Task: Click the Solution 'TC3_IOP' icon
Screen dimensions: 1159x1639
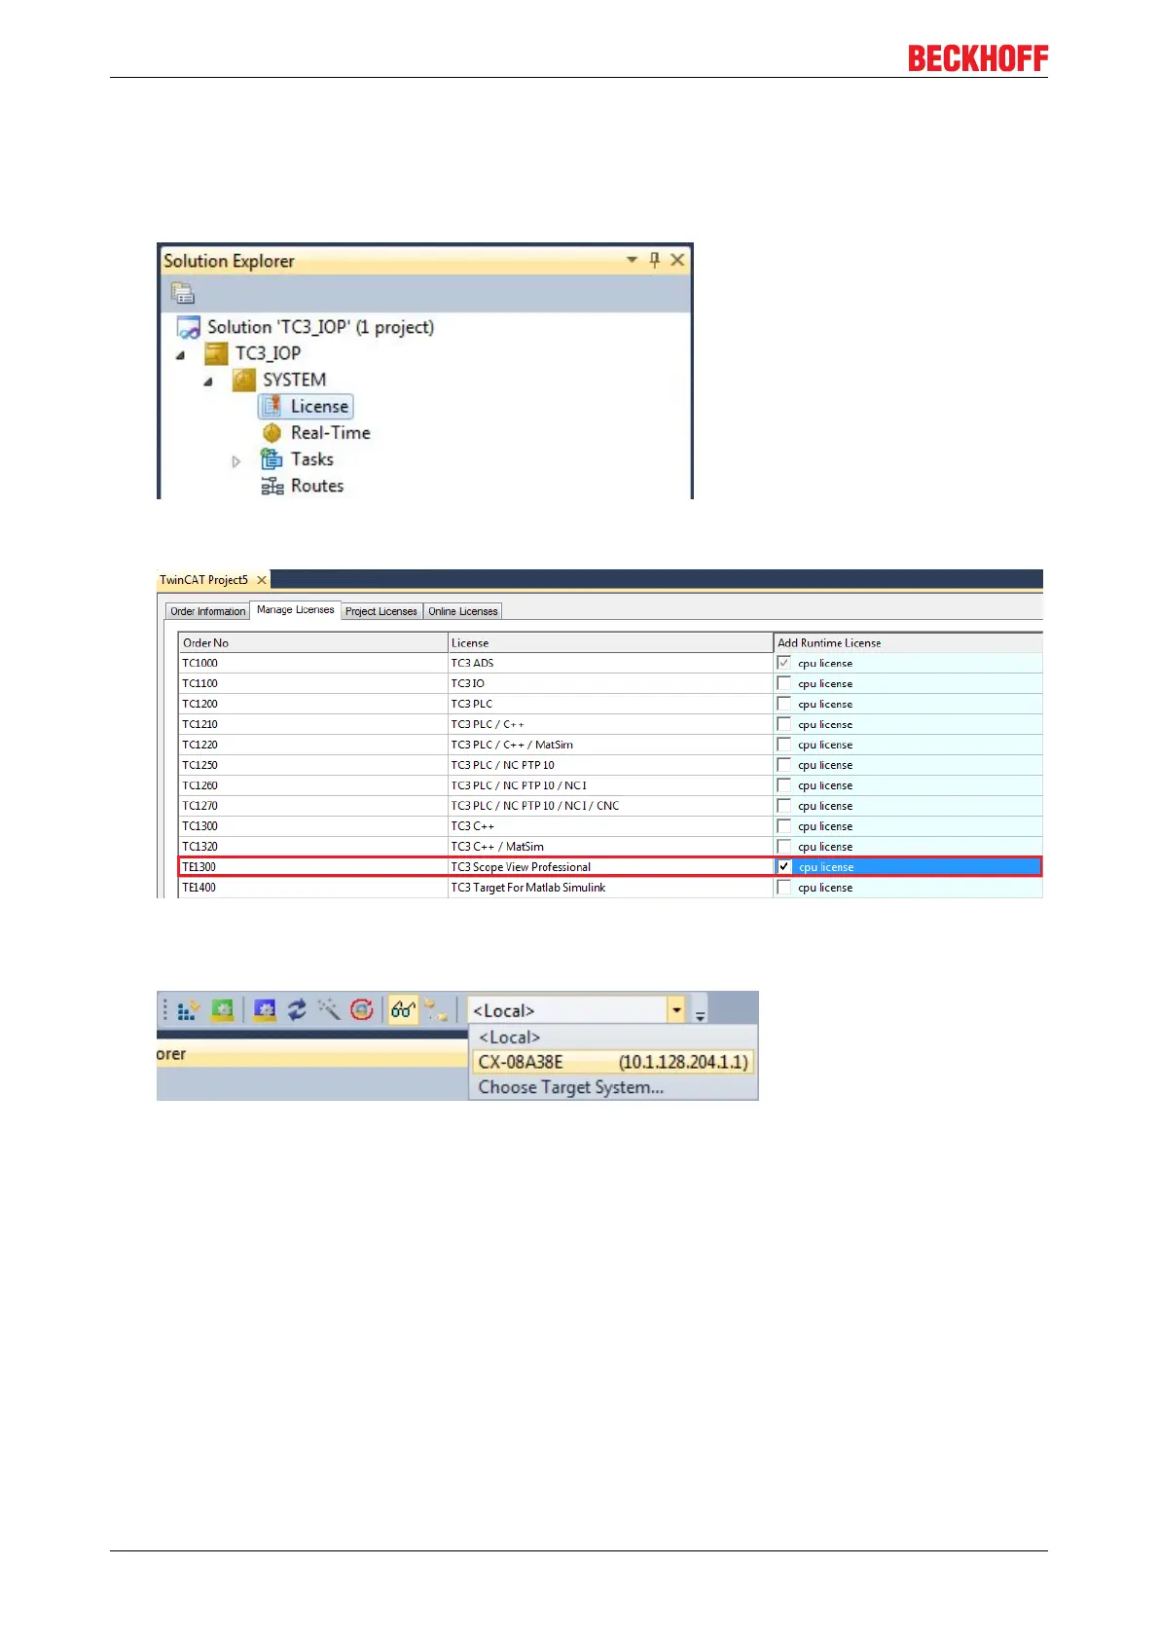Action: click(189, 327)
